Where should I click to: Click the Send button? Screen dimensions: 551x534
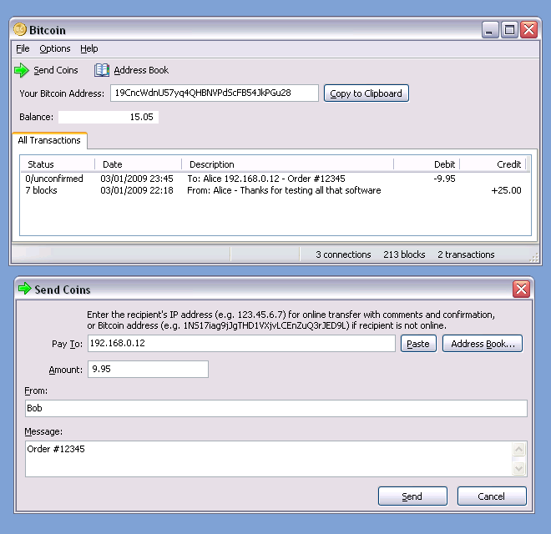412,496
